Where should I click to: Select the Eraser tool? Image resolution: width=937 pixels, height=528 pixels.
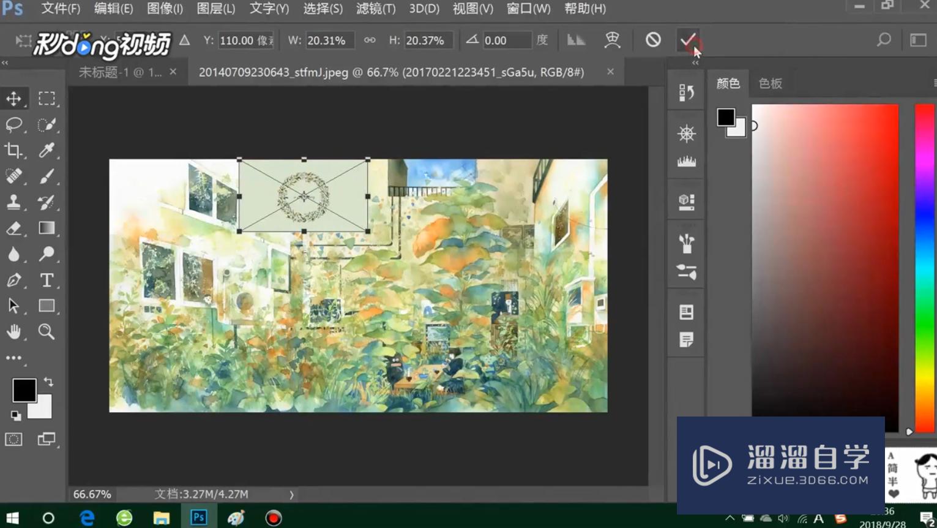(x=13, y=228)
